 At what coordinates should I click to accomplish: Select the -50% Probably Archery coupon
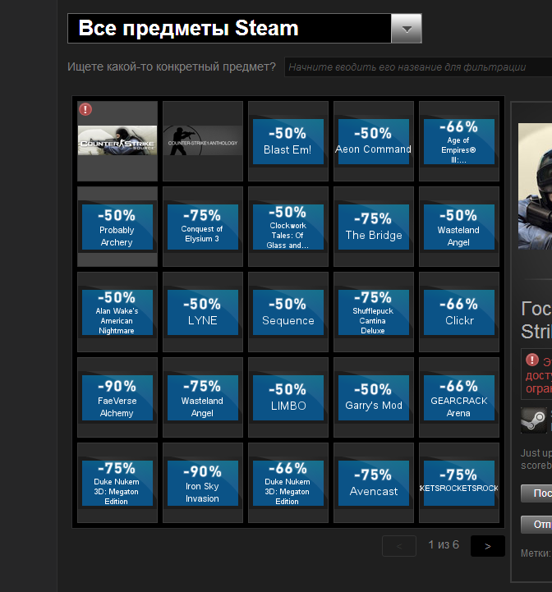(x=117, y=227)
